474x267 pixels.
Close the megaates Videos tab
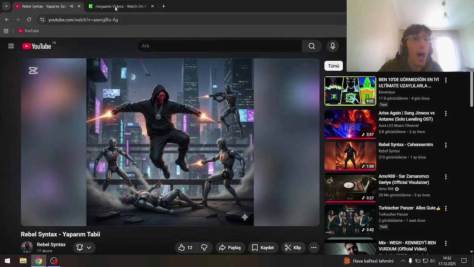pyautogui.click(x=152, y=6)
